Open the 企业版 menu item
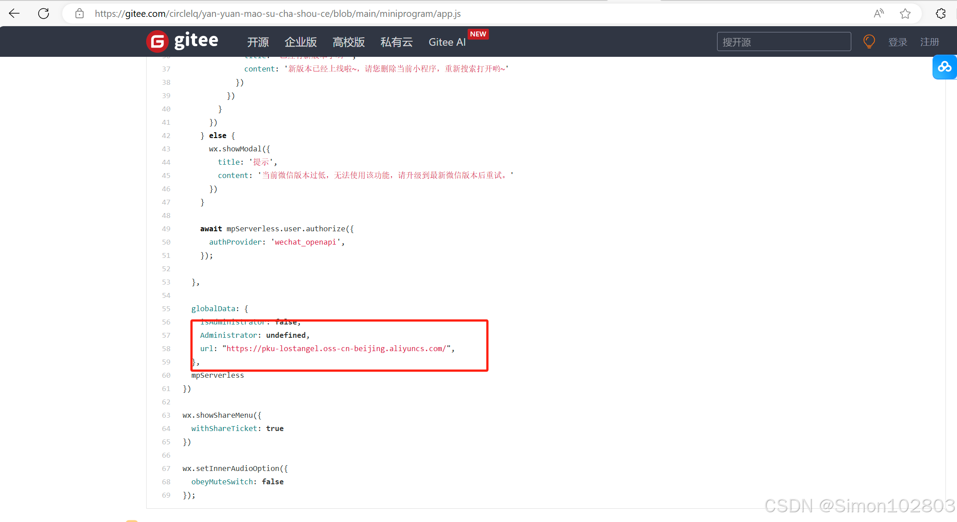Screen dimensions: 957x522 301,42
